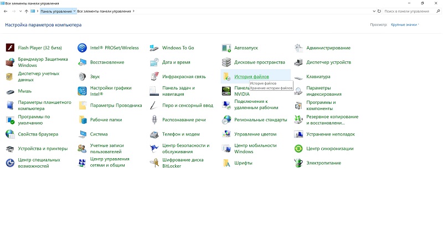The width and height of the screenshot is (443, 235).
Task: Open the Крупные значки view dropdown
Action: [405, 25]
